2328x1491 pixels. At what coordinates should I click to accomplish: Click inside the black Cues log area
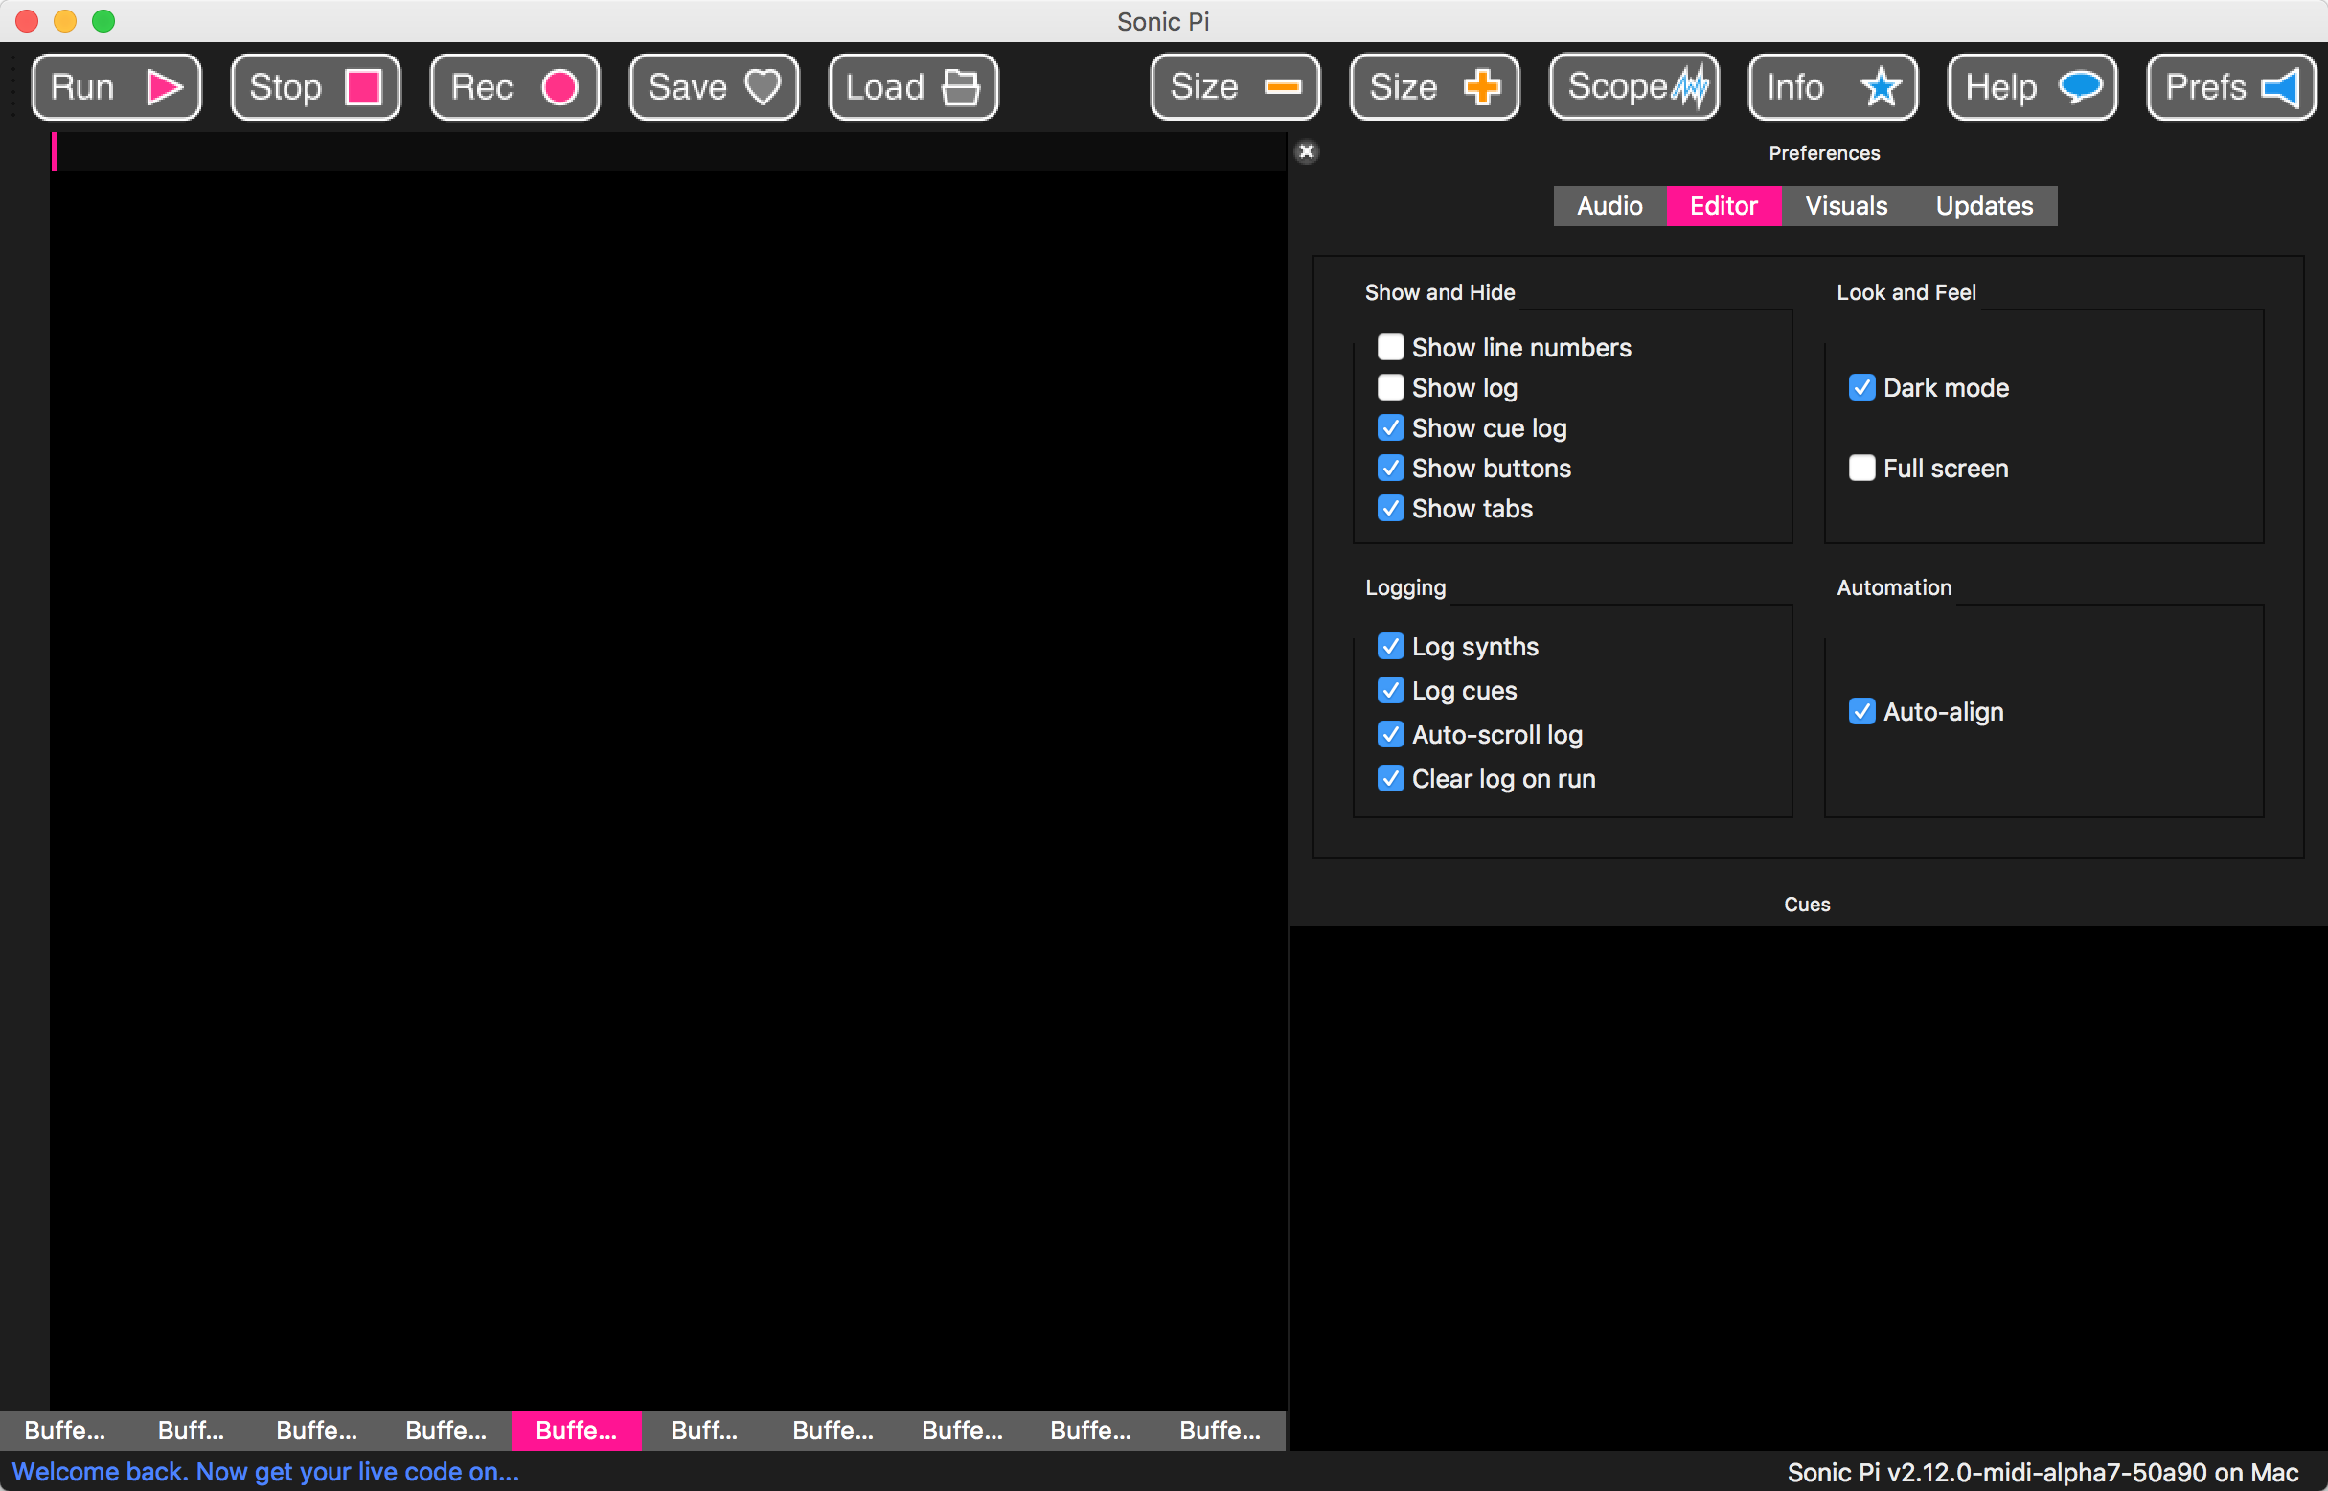click(x=1807, y=1187)
